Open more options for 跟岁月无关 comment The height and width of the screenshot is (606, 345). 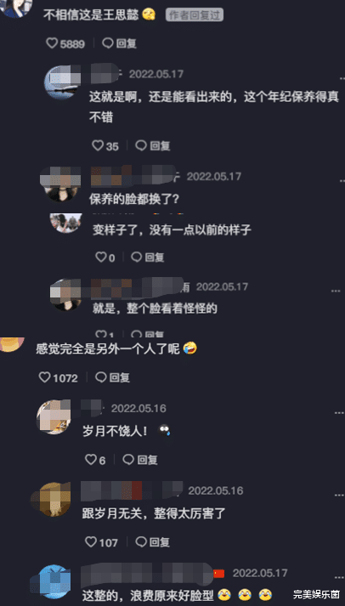(337, 495)
